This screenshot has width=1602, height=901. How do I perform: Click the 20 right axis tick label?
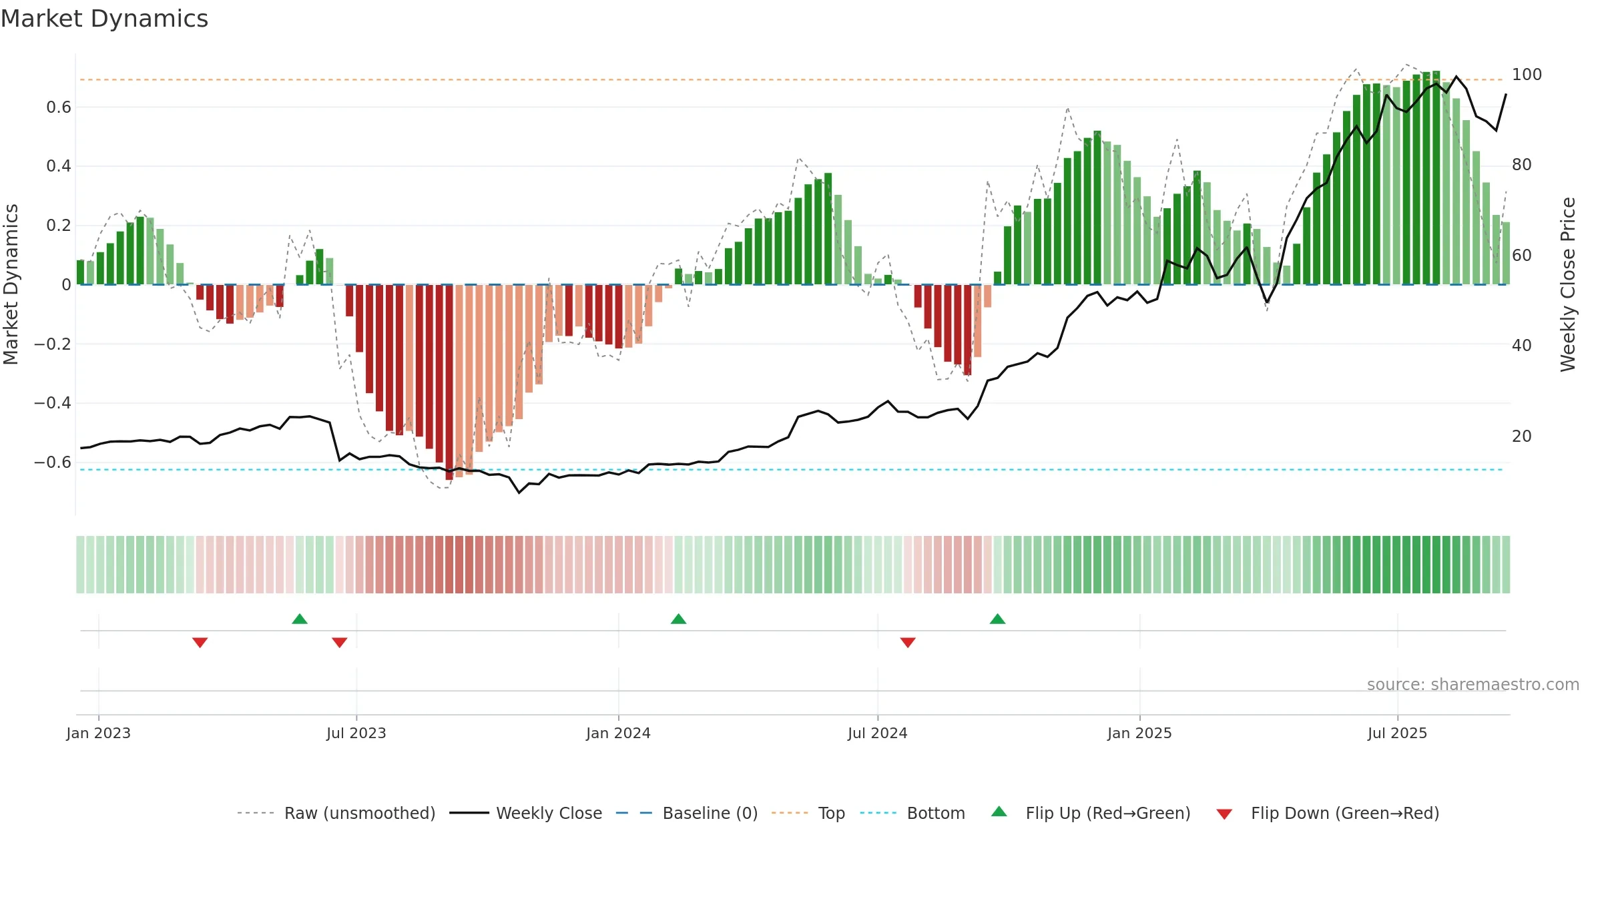pos(1522,436)
